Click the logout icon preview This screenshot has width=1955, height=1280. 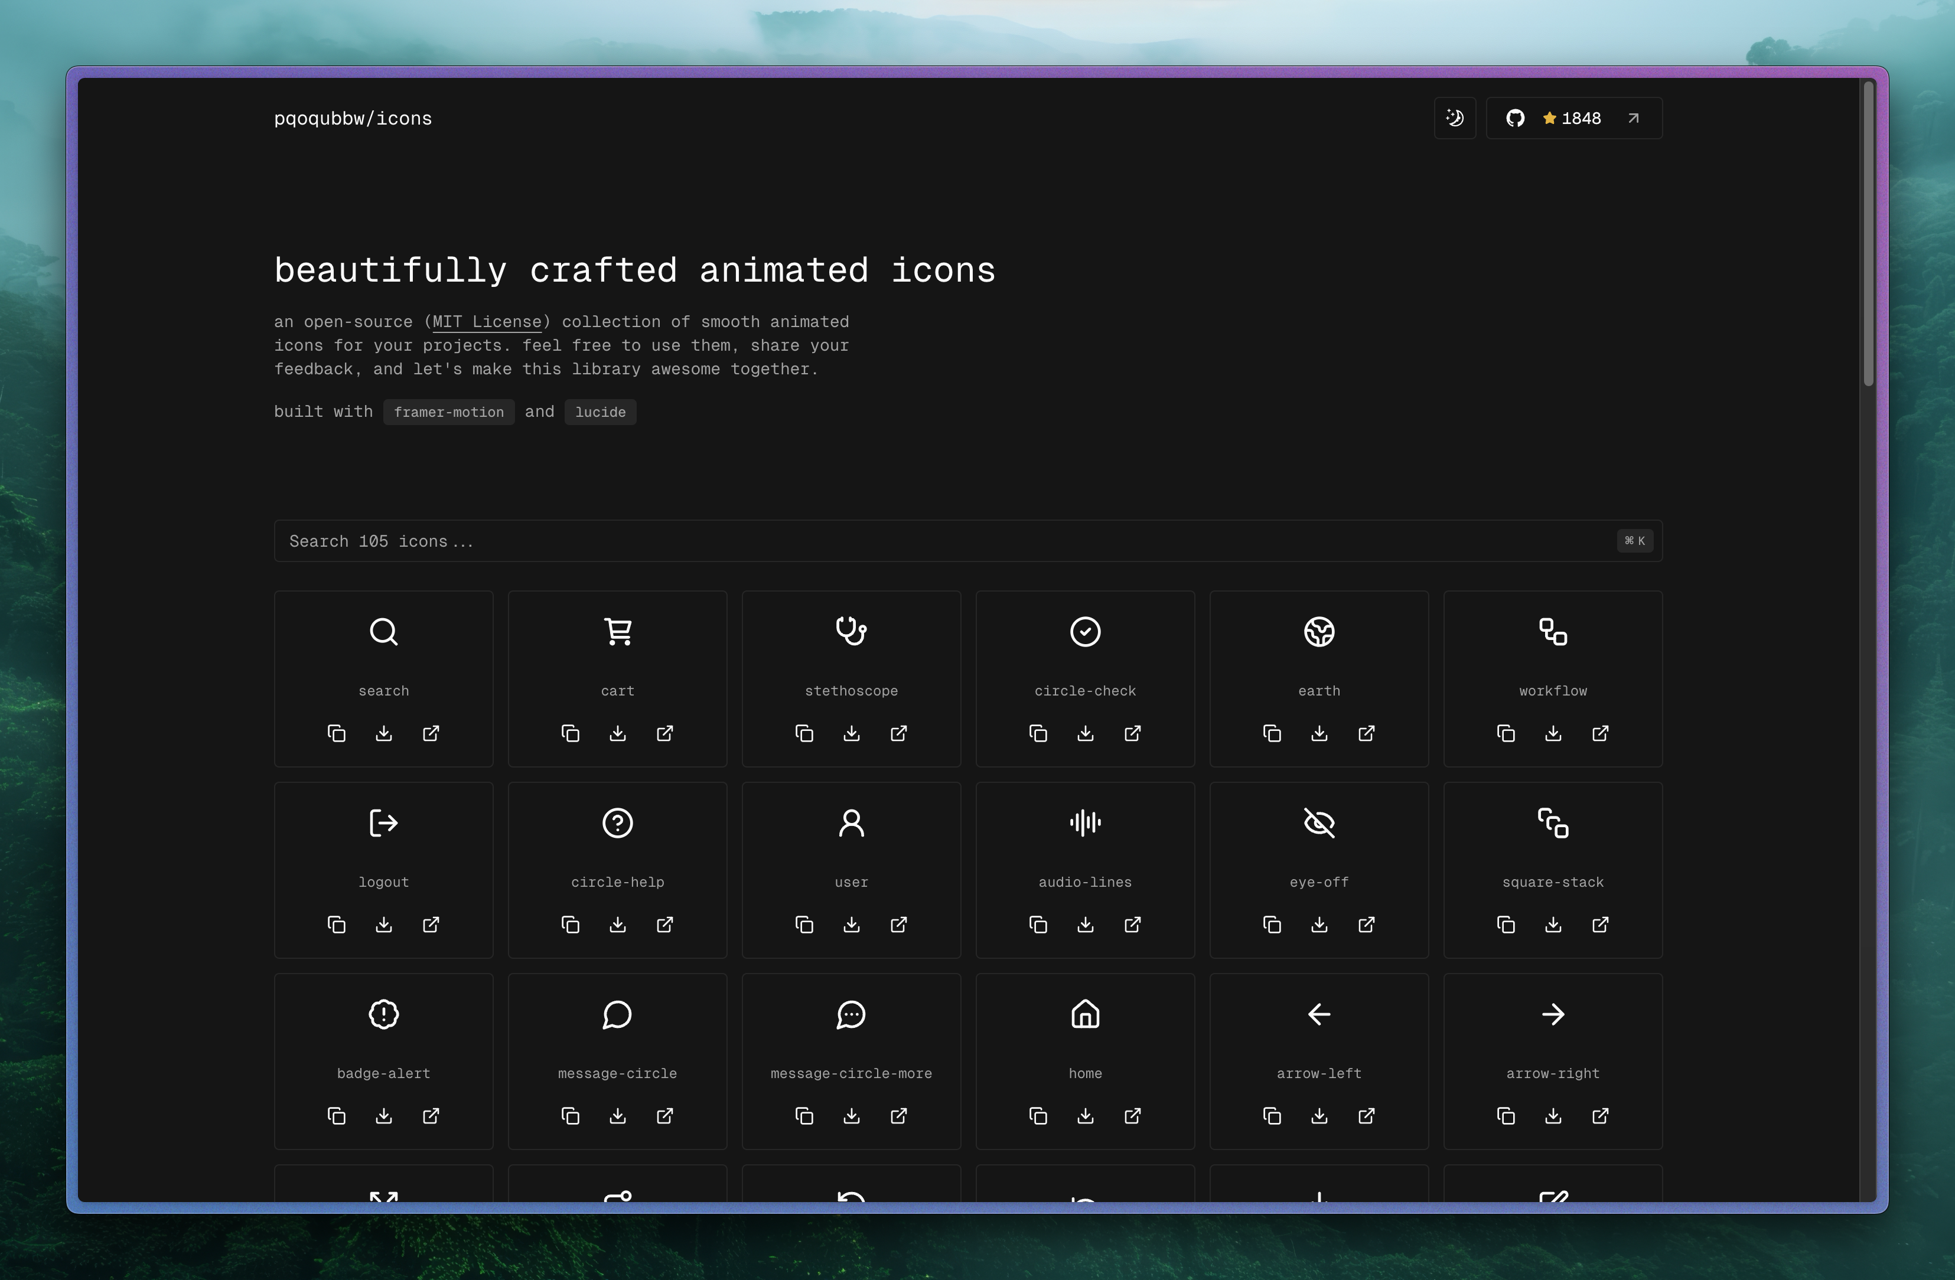tap(383, 822)
